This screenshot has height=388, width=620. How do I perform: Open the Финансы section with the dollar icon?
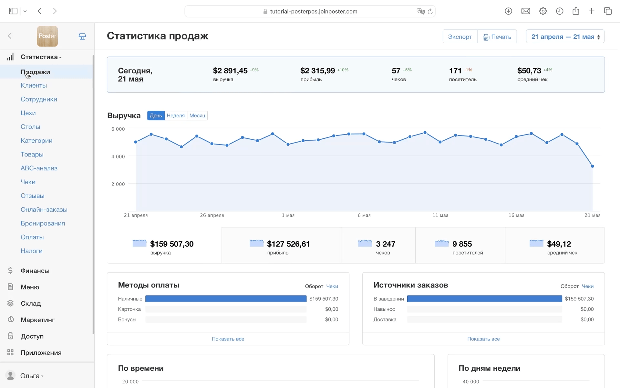coord(35,271)
